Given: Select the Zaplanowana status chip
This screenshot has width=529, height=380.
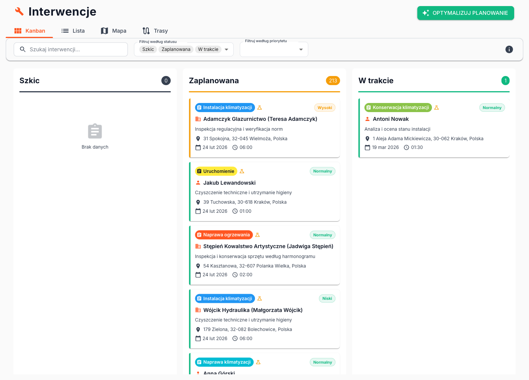Looking at the screenshot, I should point(176,49).
